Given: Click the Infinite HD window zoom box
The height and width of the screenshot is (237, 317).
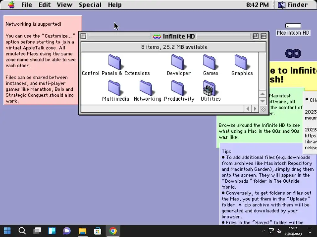Looking at the screenshot, I should [255, 36].
